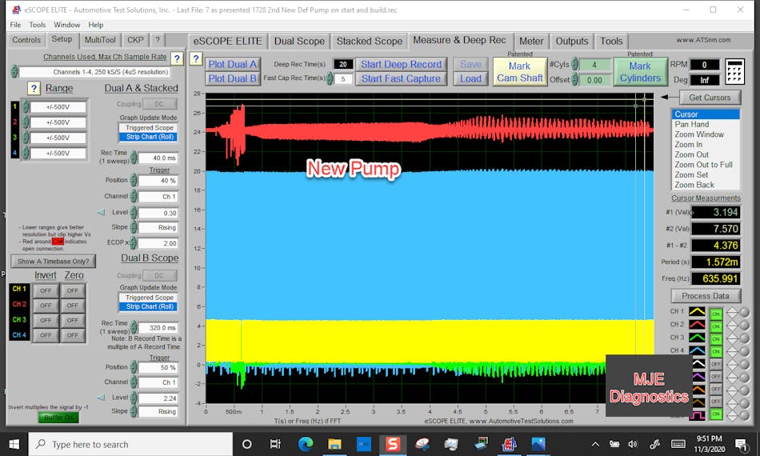Open the calculator icon beside RPM
Viewport: 760px width, 456px height.
(x=735, y=72)
